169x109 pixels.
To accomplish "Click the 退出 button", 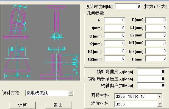I will click(x=58, y=105).
